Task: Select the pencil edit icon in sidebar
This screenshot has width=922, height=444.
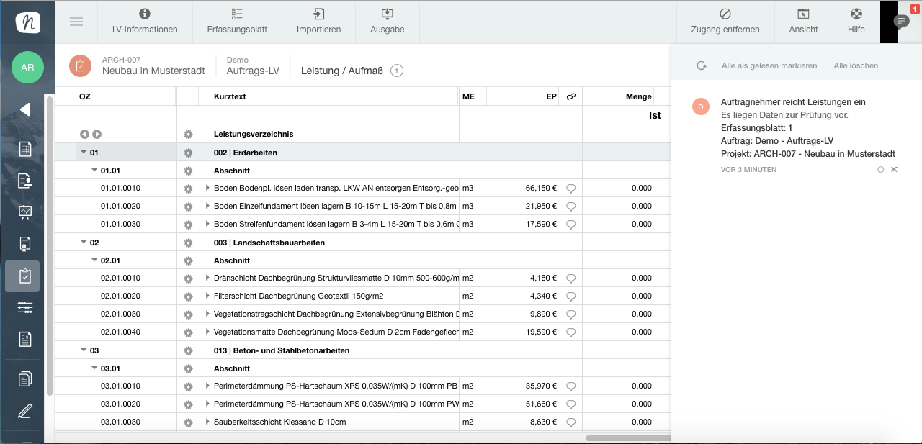Action: click(25, 411)
